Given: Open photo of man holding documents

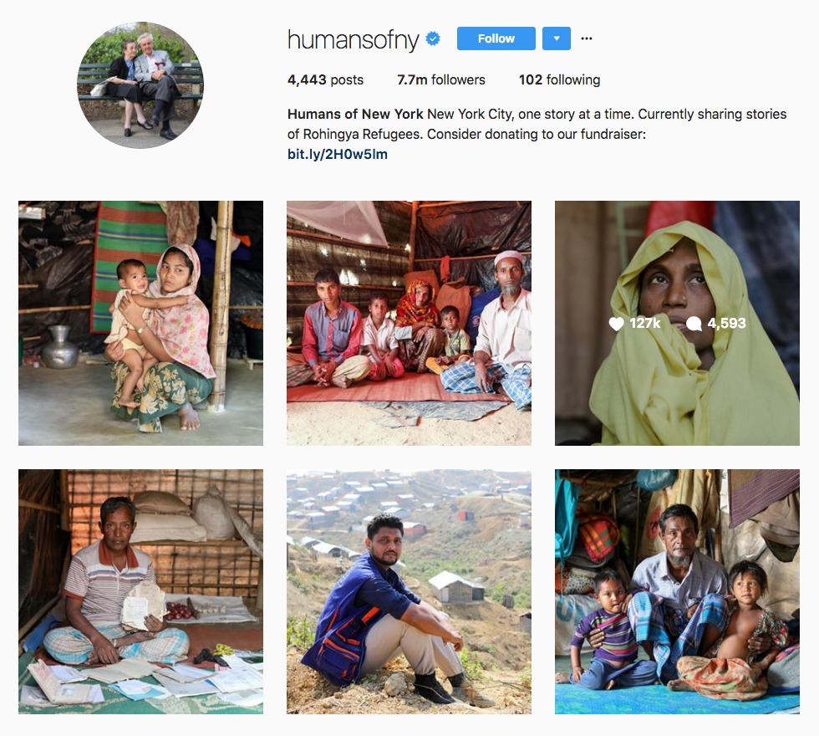Looking at the screenshot, I should (x=140, y=592).
